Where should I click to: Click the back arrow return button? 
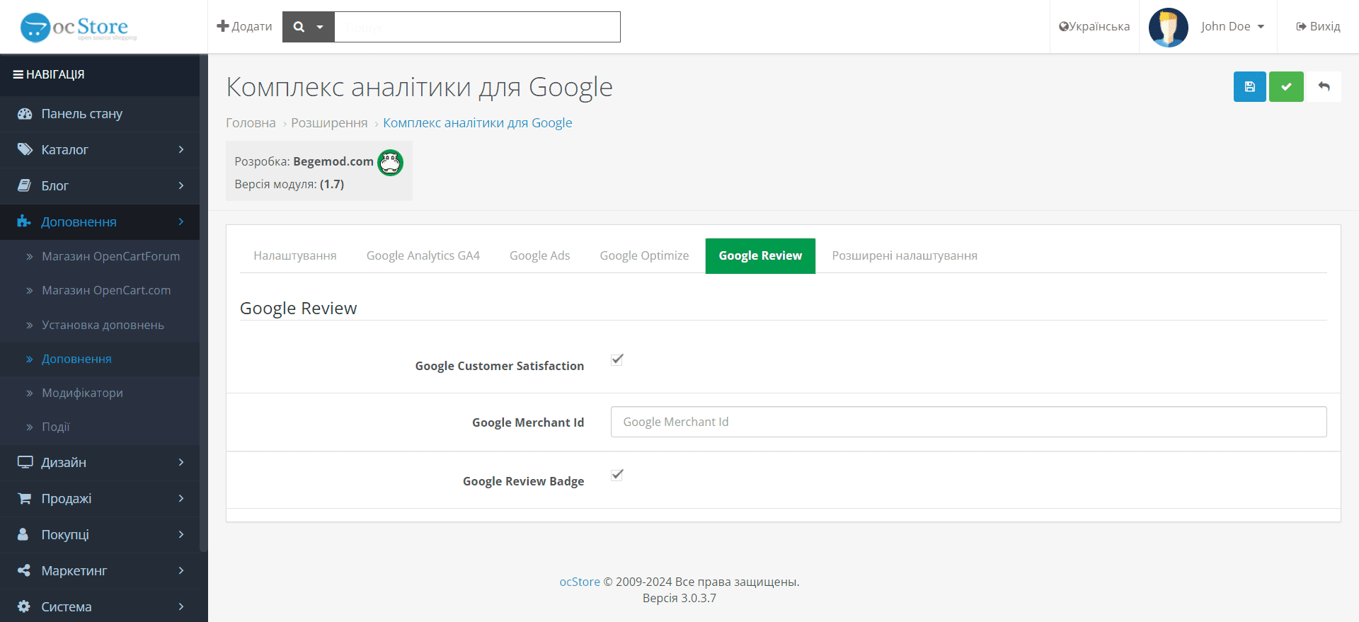pos(1324,87)
